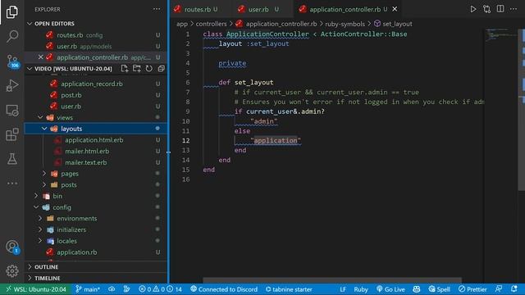Click ruby-symbols breadcrumb
This screenshot has height=295, width=525.
tap(345, 24)
